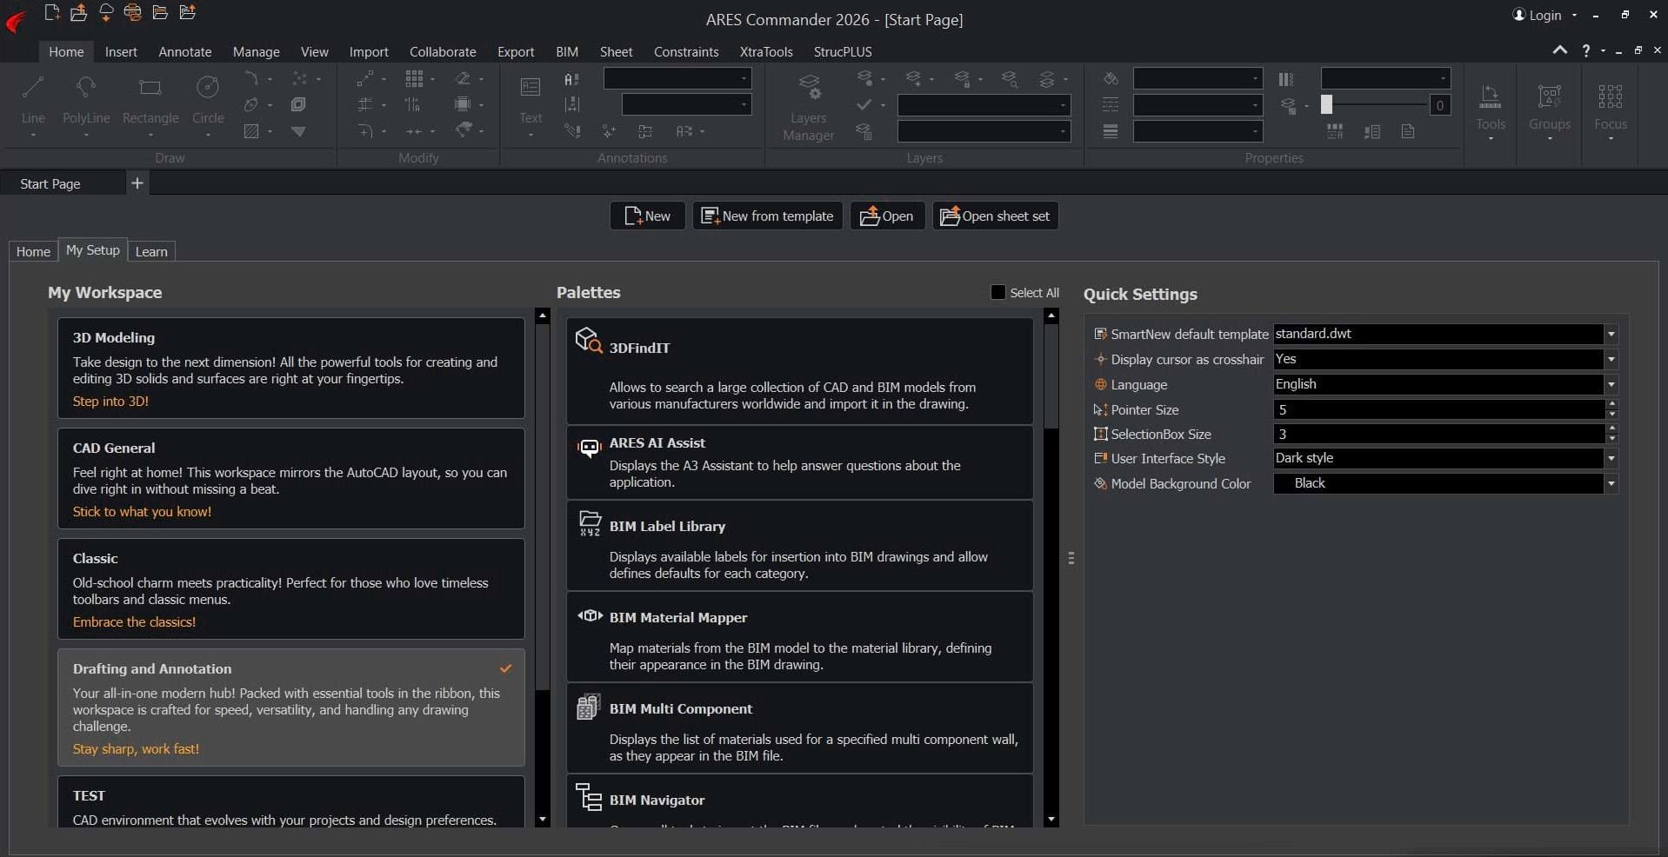Click Open sheet set button

pos(995,216)
